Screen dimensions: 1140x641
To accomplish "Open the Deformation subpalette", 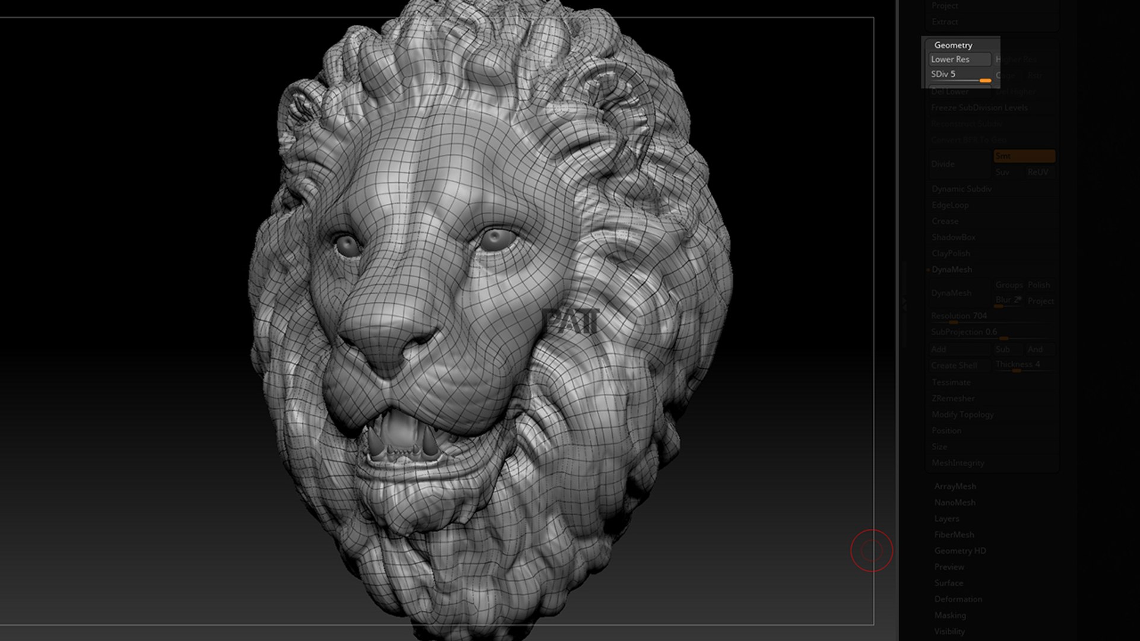I will [x=958, y=599].
